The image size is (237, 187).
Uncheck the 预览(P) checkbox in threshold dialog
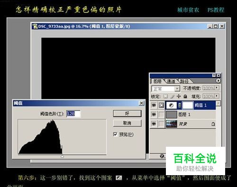click(x=115, y=134)
